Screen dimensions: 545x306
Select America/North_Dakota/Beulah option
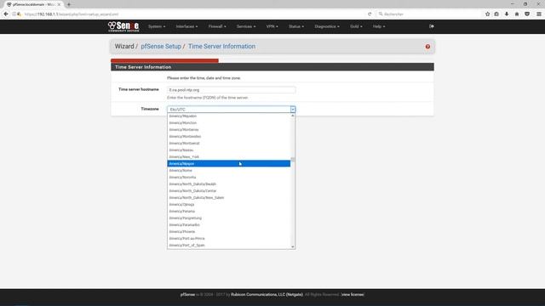(x=229, y=184)
